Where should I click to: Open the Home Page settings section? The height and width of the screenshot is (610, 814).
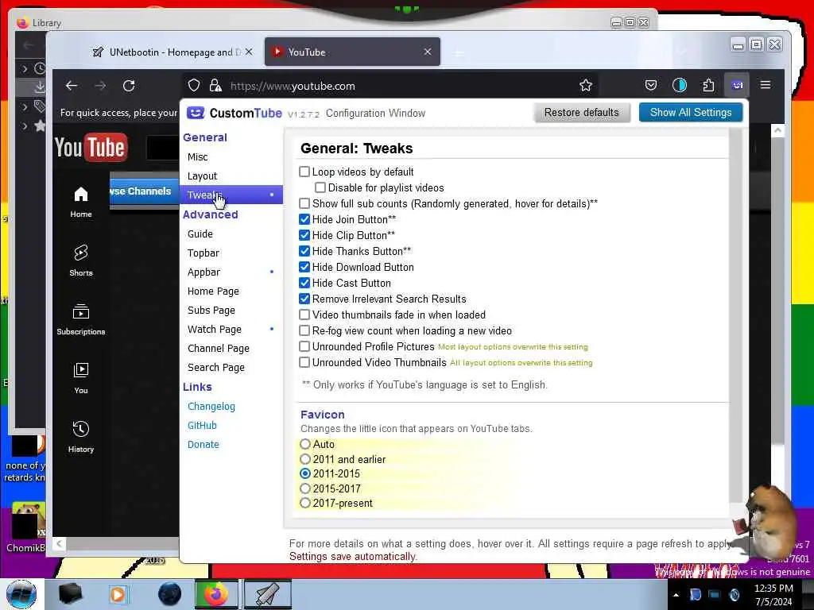(x=231, y=291)
